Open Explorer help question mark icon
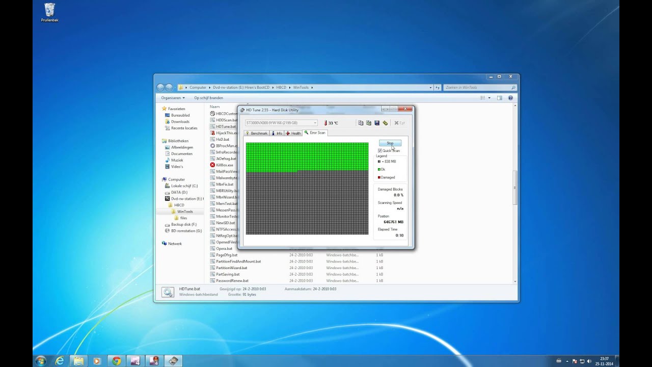Viewport: 652px width, 367px height. [x=510, y=98]
